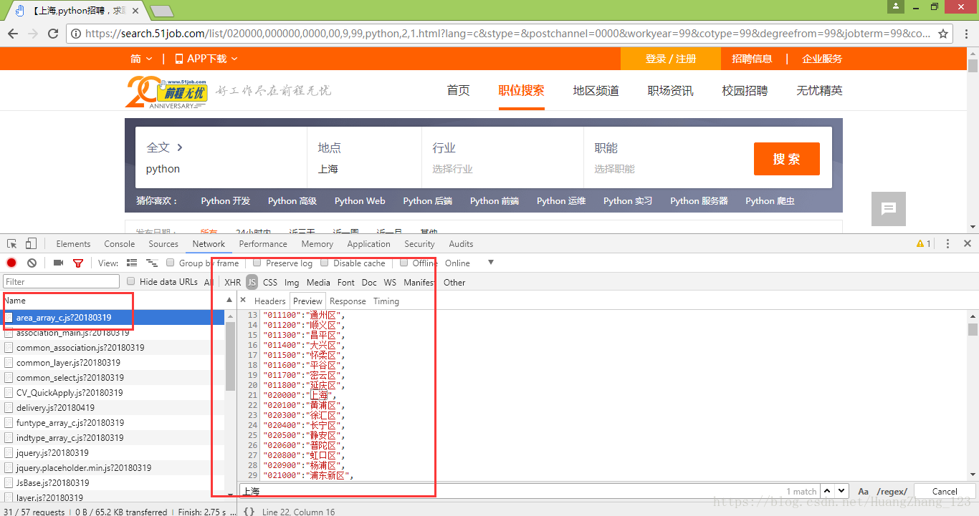
Task: Stop network recording with the red button
Action: 11,263
